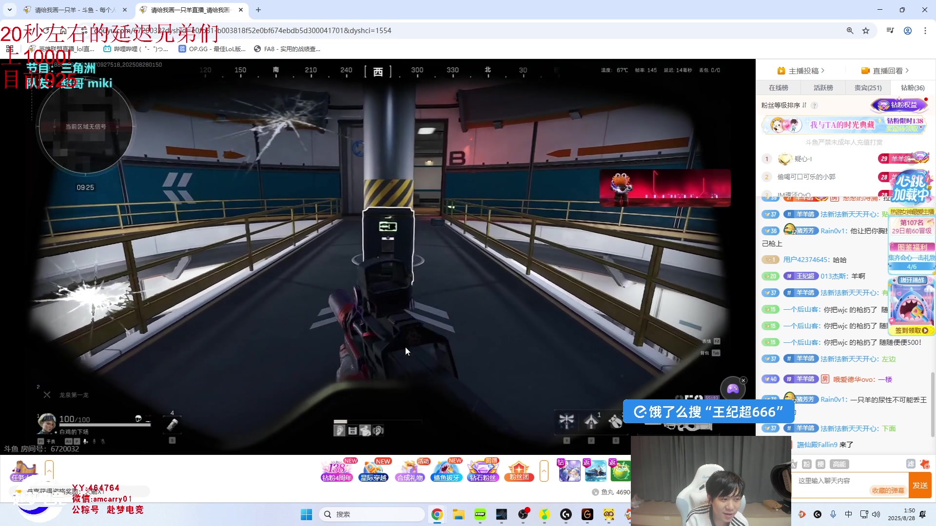Select ranked user 疑心-I
Viewport: 936px width, 526px height.
click(803, 159)
